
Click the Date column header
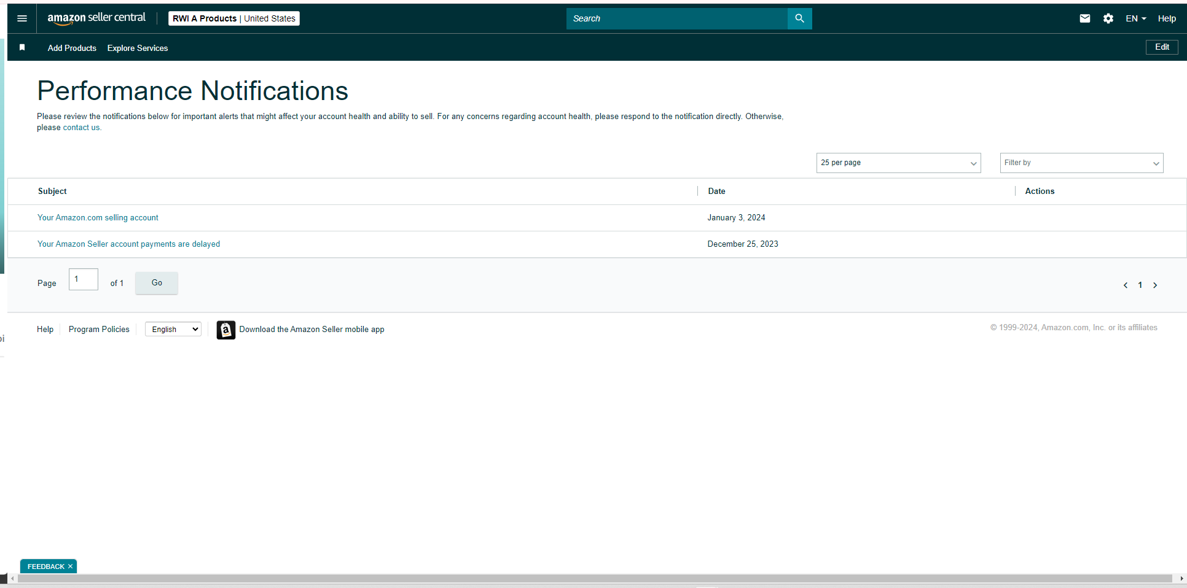(x=716, y=191)
